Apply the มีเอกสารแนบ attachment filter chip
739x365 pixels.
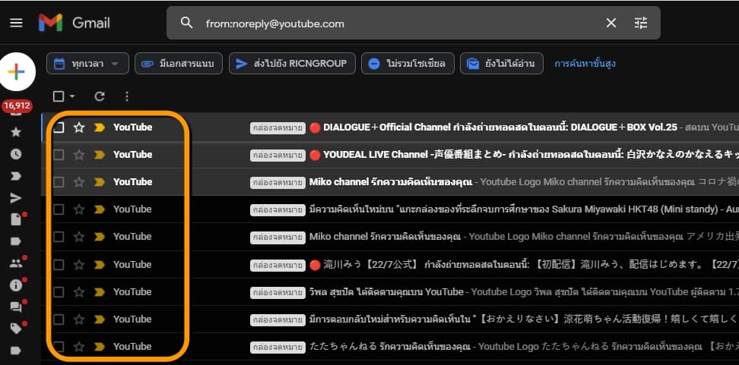[179, 64]
